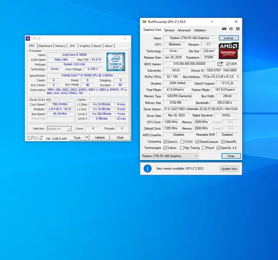The height and width of the screenshot is (260, 278).
Task: Click the Lookup button in GPU-Z
Action: (x=228, y=38)
